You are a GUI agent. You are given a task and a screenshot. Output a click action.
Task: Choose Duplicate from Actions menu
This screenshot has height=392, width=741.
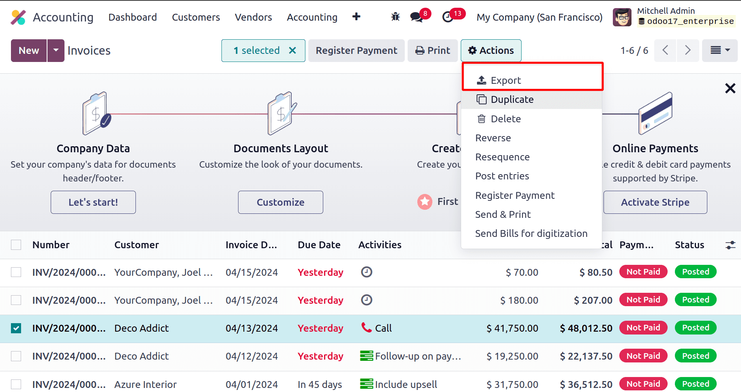(x=532, y=99)
